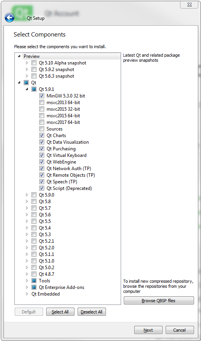Expand the Qt 5.4 node
Screen dimensions: 201x341
pyautogui.click(x=27, y=228)
